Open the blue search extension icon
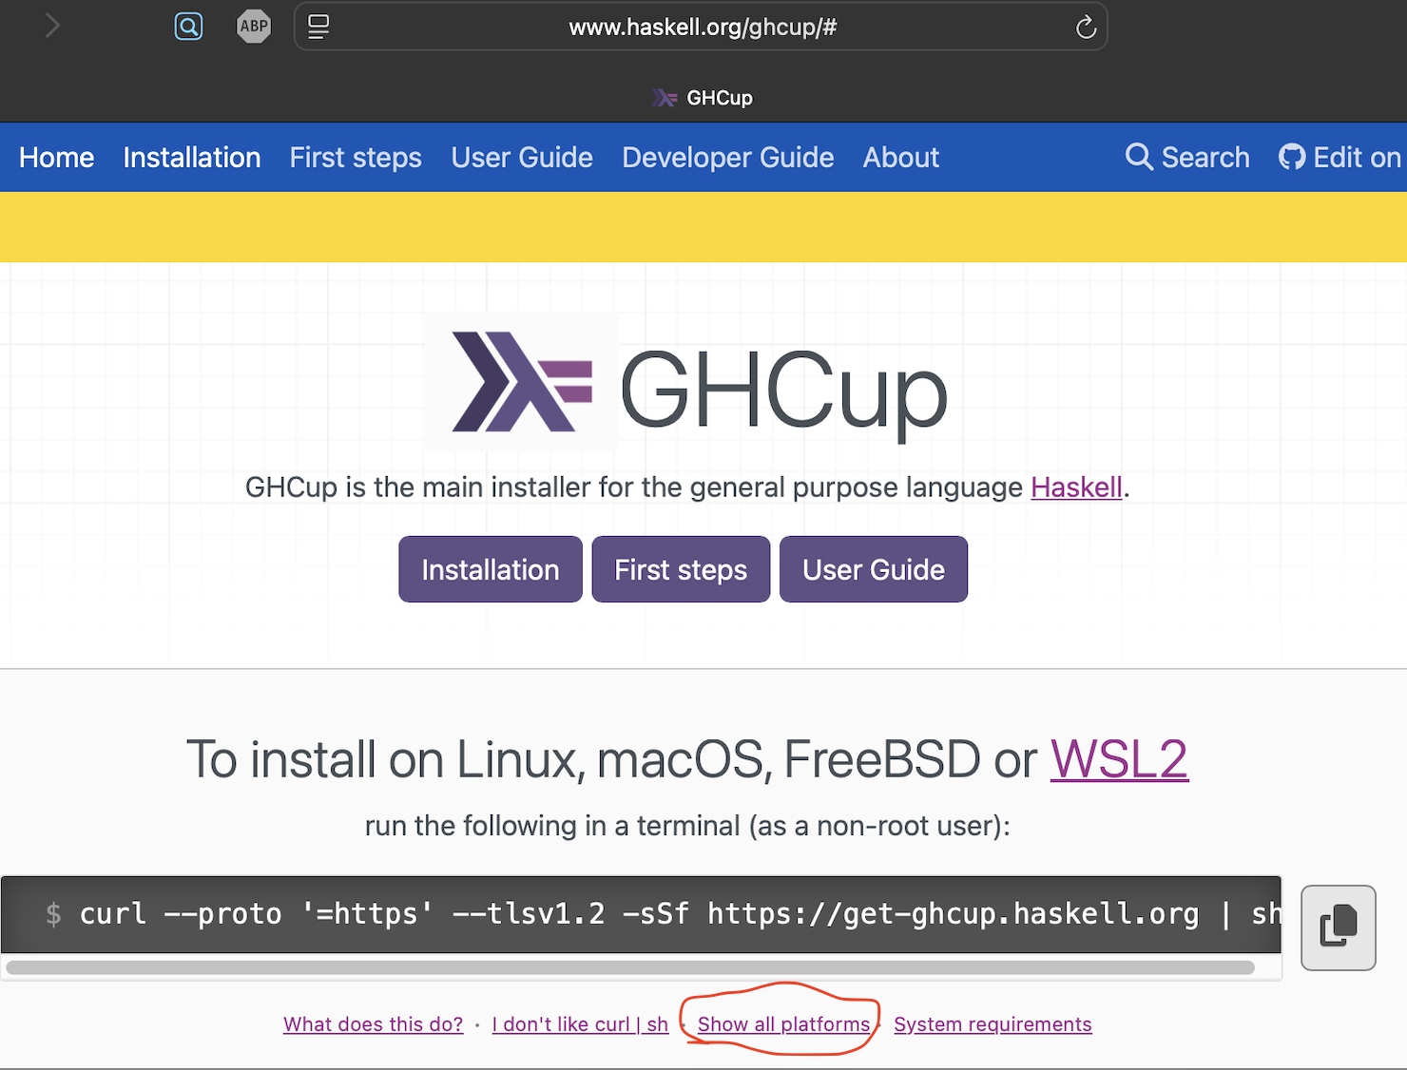This screenshot has height=1070, width=1407. click(189, 26)
